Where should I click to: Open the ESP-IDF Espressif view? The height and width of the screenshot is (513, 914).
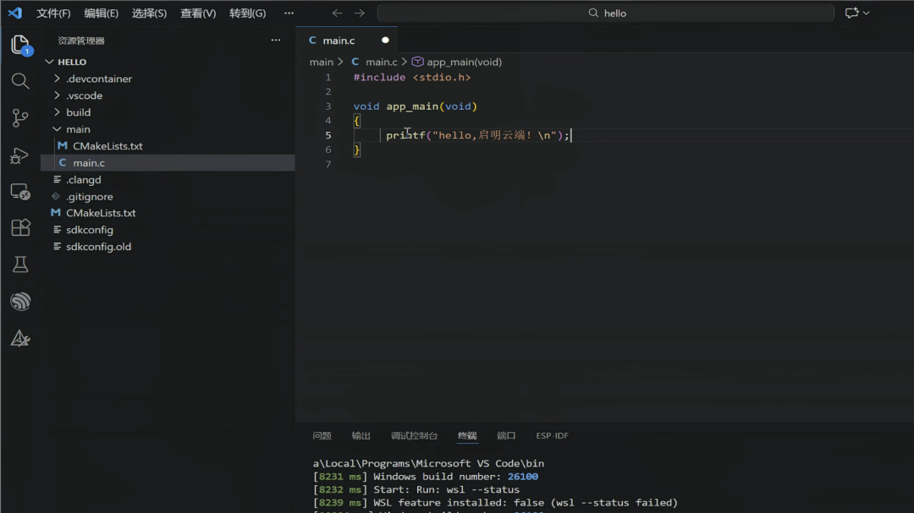pyautogui.click(x=20, y=301)
